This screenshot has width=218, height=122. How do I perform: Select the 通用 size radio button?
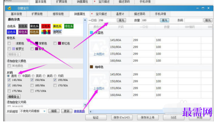(x=8, y=76)
